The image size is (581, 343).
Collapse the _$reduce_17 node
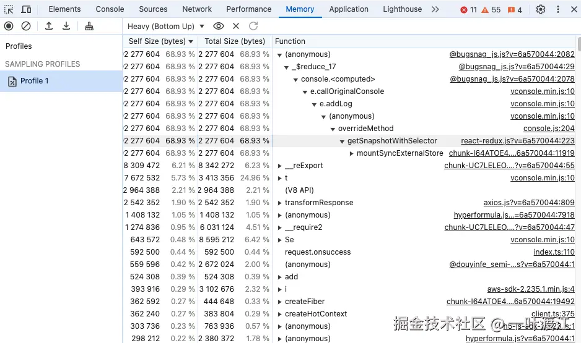tap(286, 67)
